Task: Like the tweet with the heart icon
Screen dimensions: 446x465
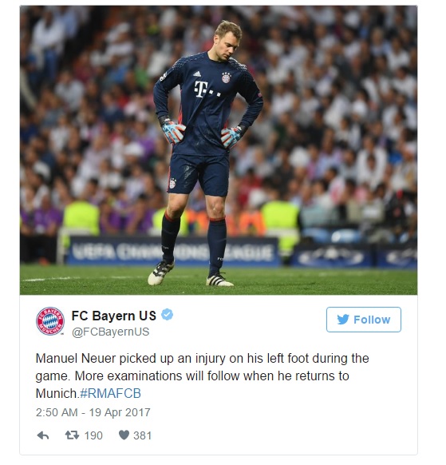Action: point(124,435)
